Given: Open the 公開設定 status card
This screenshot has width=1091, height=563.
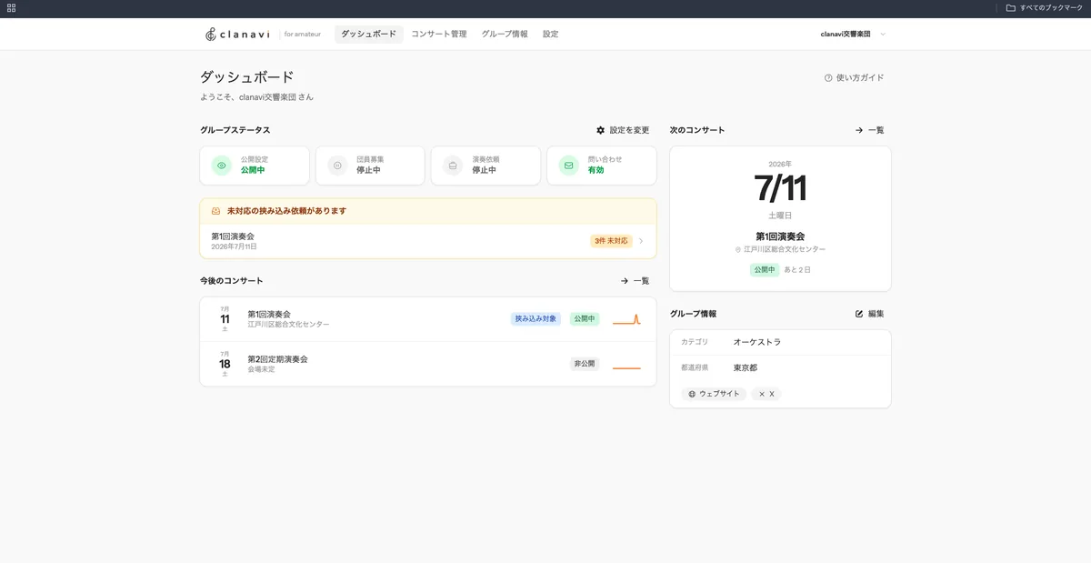Looking at the screenshot, I should [x=255, y=166].
